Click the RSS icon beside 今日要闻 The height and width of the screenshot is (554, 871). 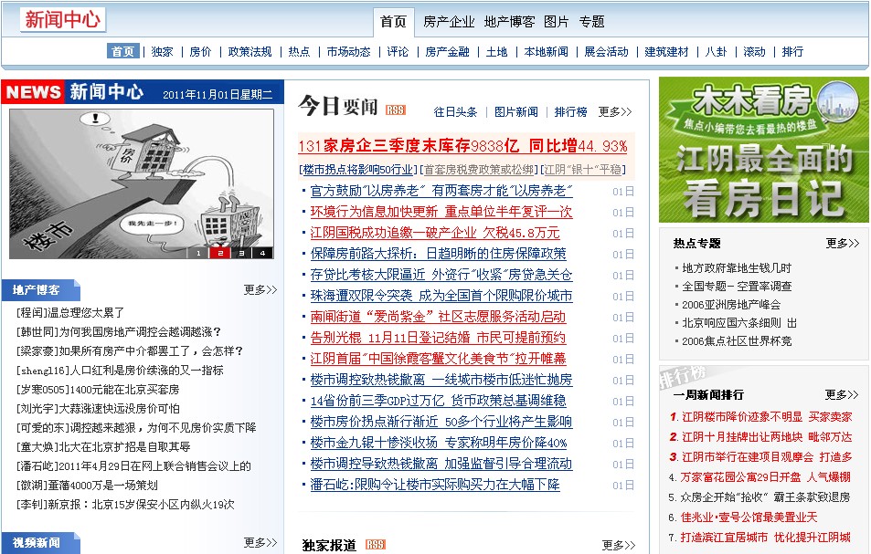tap(395, 110)
